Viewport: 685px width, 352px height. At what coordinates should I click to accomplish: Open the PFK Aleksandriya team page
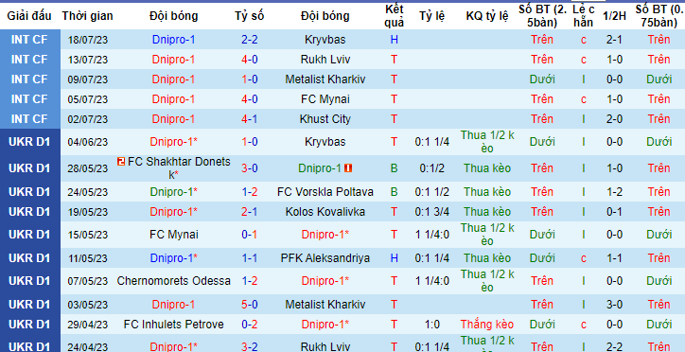click(325, 258)
